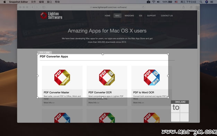Select the MAC nav item

118,16
